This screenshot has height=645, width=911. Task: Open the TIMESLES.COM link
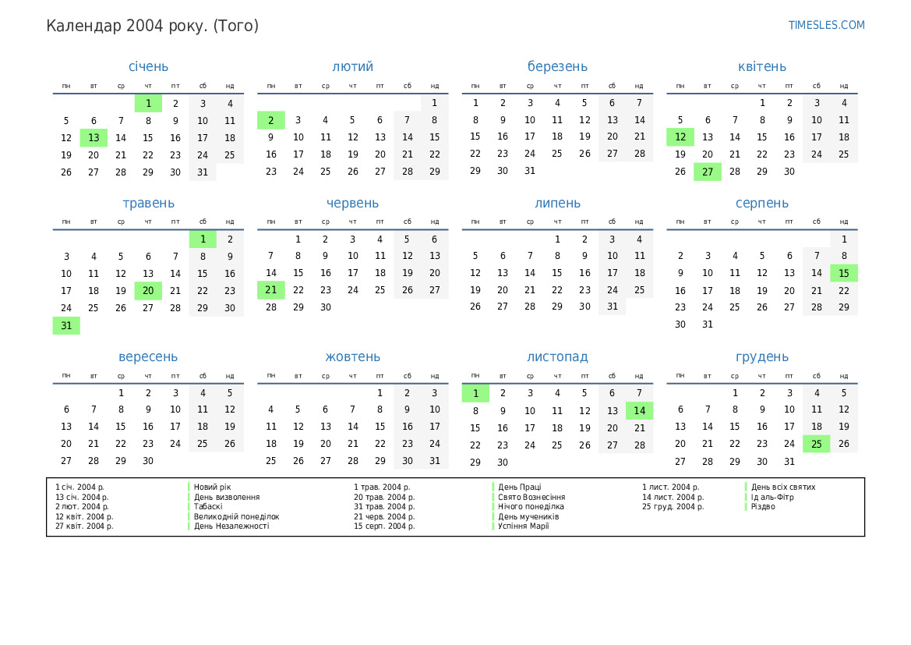pos(825,25)
